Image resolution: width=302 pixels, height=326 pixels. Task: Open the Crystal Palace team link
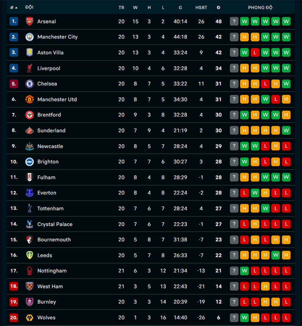[x=55, y=224]
